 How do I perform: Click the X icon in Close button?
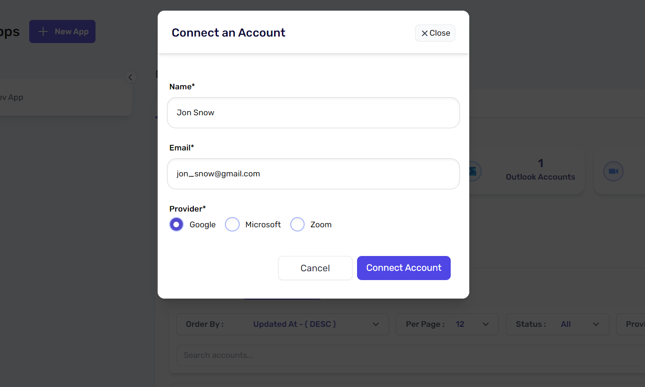424,33
